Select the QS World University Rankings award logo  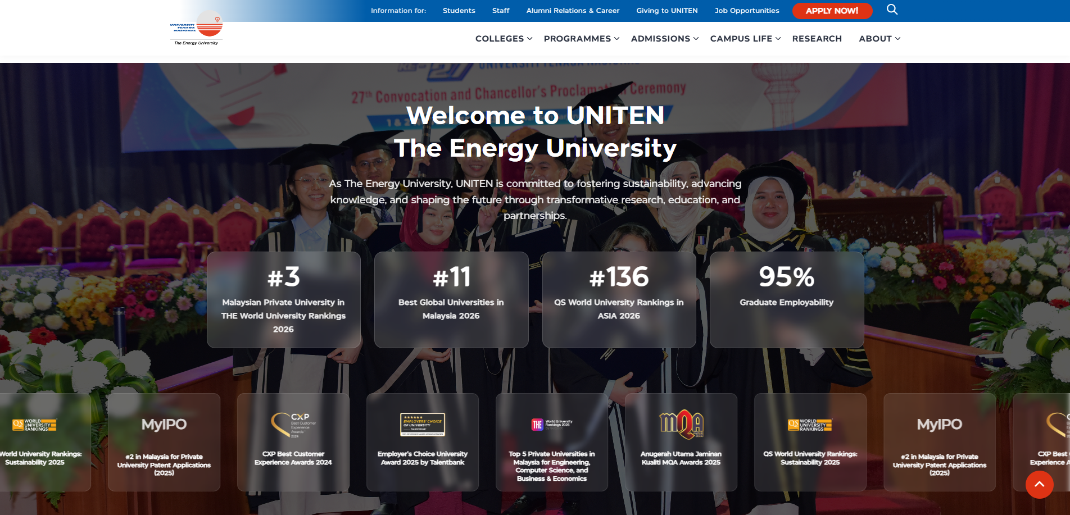click(810, 425)
